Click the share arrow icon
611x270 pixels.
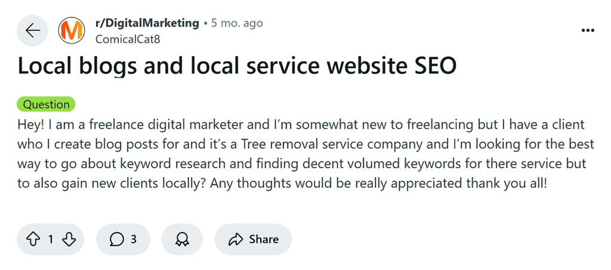point(236,240)
